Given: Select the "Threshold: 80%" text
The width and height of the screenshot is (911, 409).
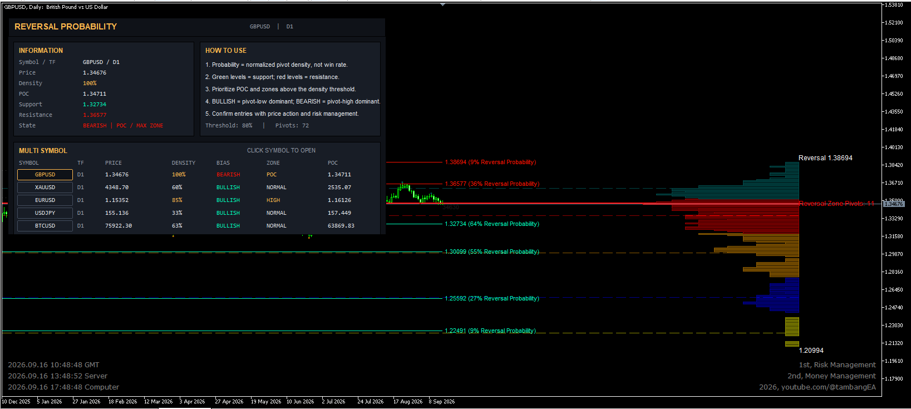Looking at the screenshot, I should coord(229,126).
